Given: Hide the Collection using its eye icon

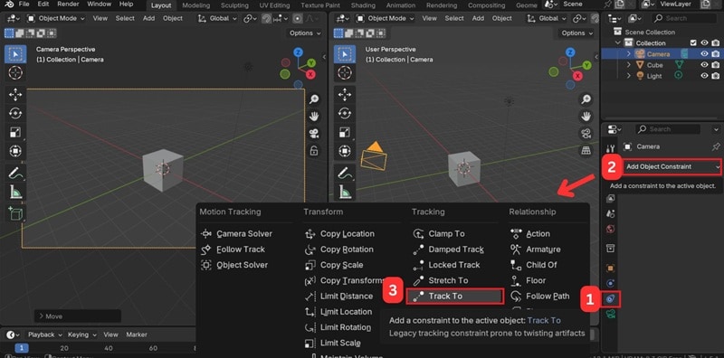Looking at the screenshot, I should 705,42.
